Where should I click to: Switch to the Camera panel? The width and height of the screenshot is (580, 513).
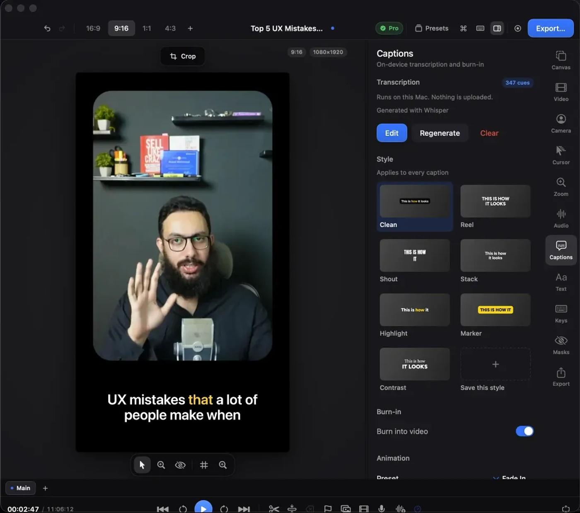click(561, 123)
